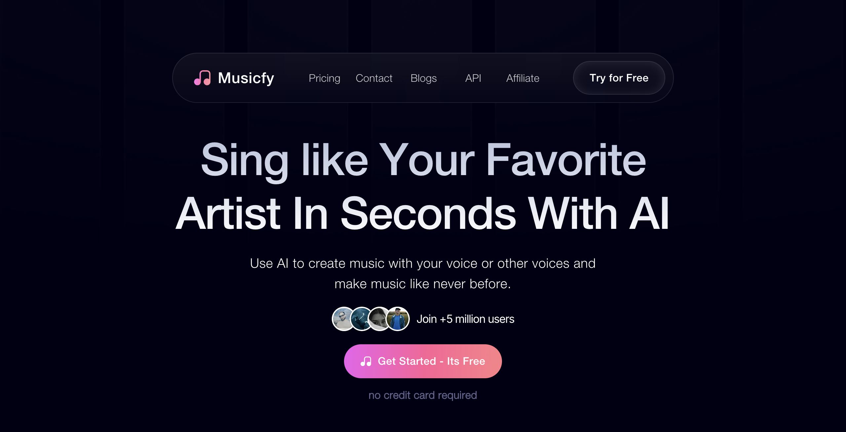Open the Blogs section
This screenshot has height=432, width=846.
click(x=423, y=78)
